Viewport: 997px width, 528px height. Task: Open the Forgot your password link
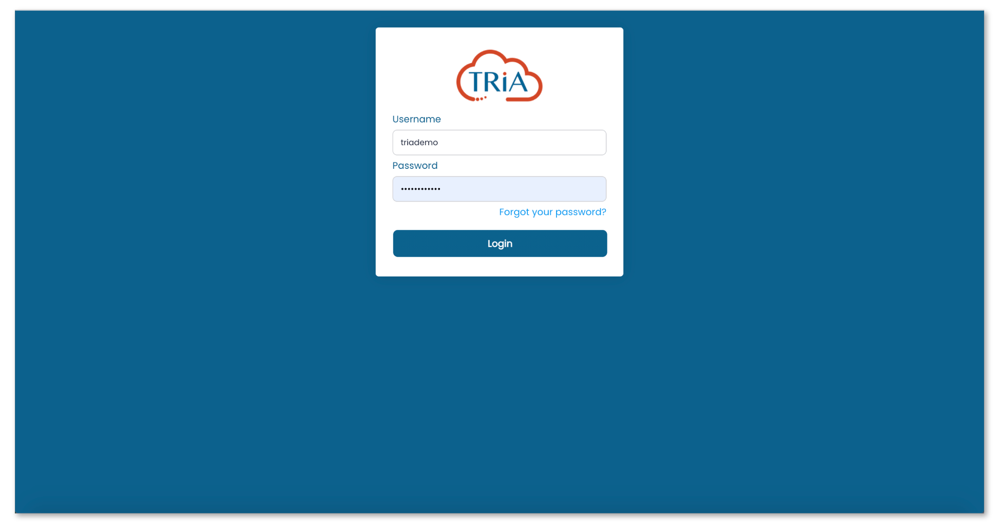tap(552, 212)
